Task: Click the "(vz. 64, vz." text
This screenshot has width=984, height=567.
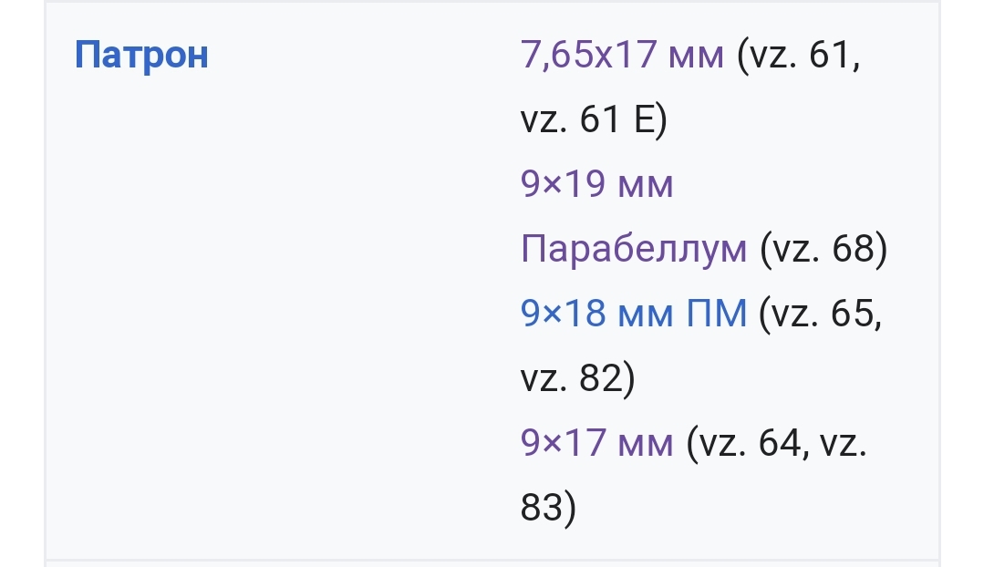Action: [776, 443]
